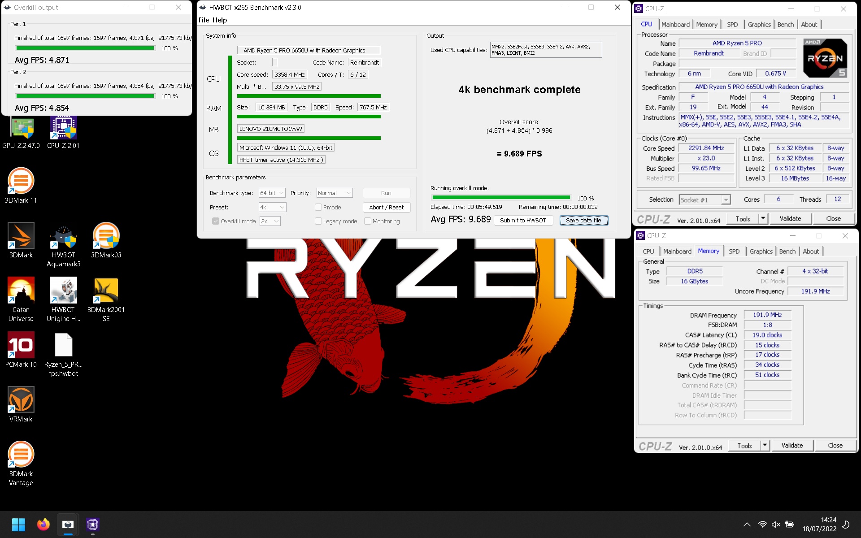Switch to CPU tab in lower CPU-Z
The width and height of the screenshot is (861, 538).
coord(648,252)
